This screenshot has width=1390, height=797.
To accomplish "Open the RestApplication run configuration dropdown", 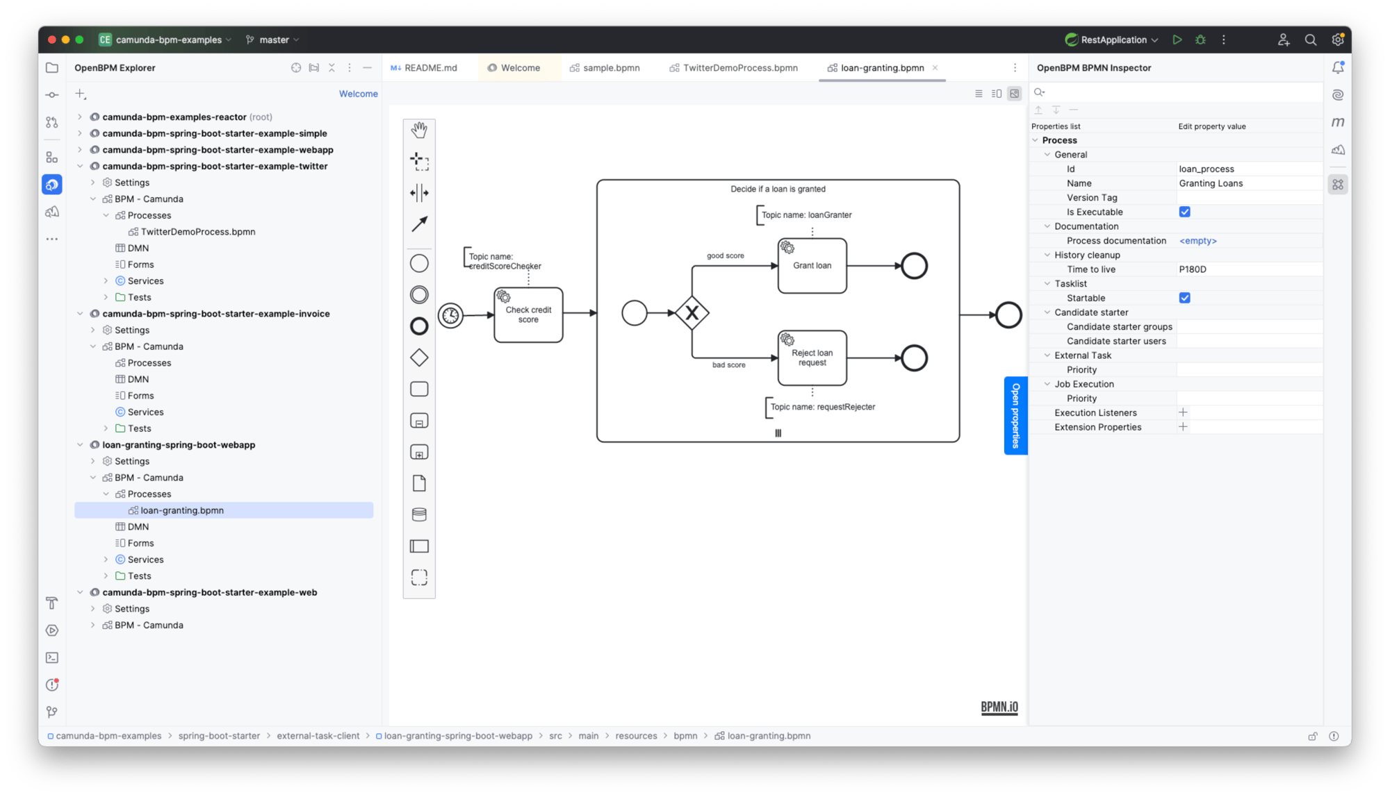I will pyautogui.click(x=1112, y=40).
